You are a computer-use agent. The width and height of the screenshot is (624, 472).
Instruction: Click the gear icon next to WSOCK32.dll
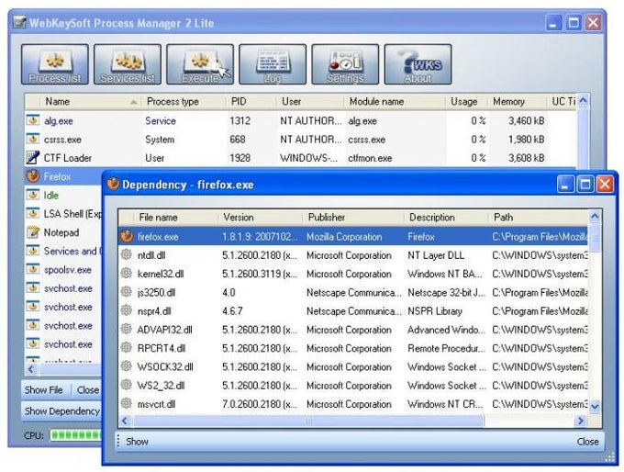click(127, 366)
